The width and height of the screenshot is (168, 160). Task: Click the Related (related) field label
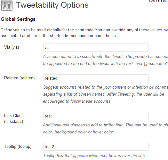point(20,78)
